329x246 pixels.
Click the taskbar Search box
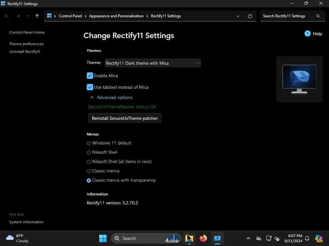[x=146, y=238]
